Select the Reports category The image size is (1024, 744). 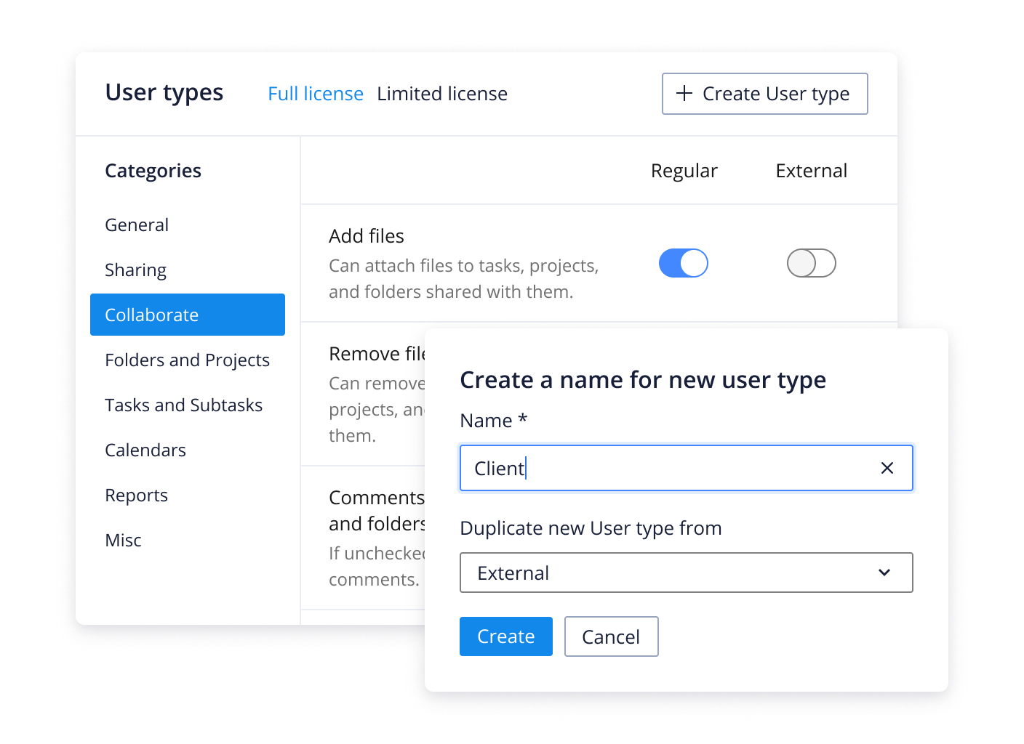pos(136,496)
